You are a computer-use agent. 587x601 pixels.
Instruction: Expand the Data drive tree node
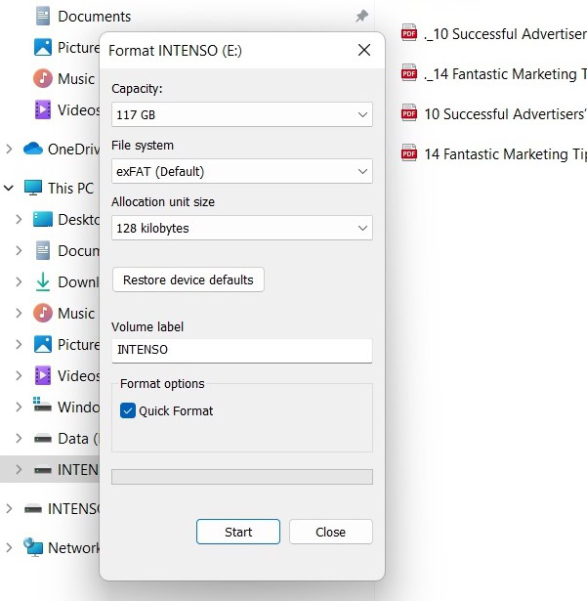click(19, 438)
